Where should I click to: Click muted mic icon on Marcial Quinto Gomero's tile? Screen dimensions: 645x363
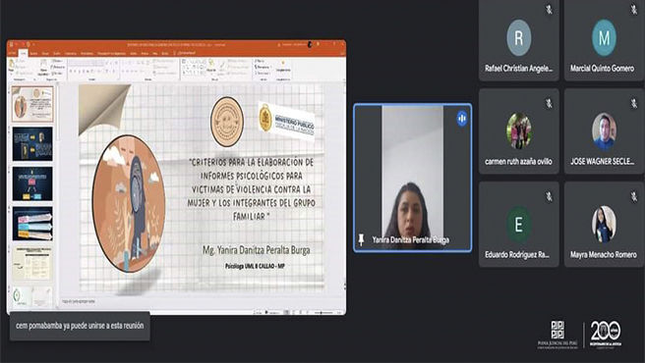point(634,10)
